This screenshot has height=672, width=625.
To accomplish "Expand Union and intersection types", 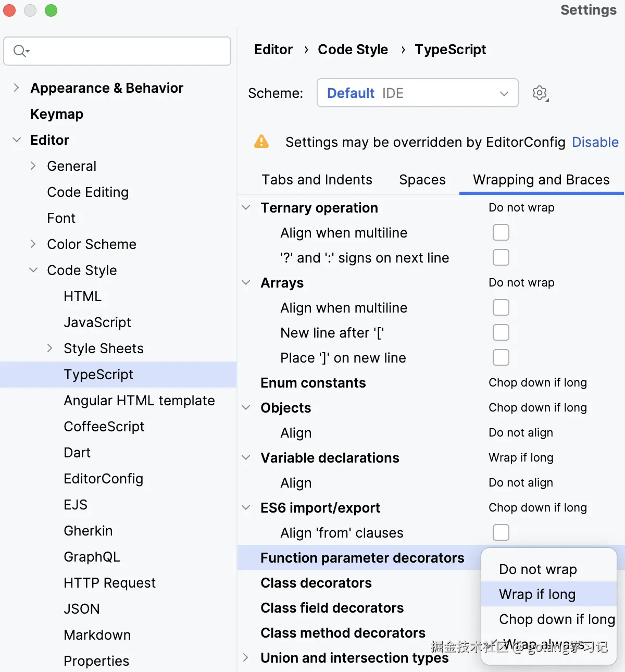I will point(245,657).
